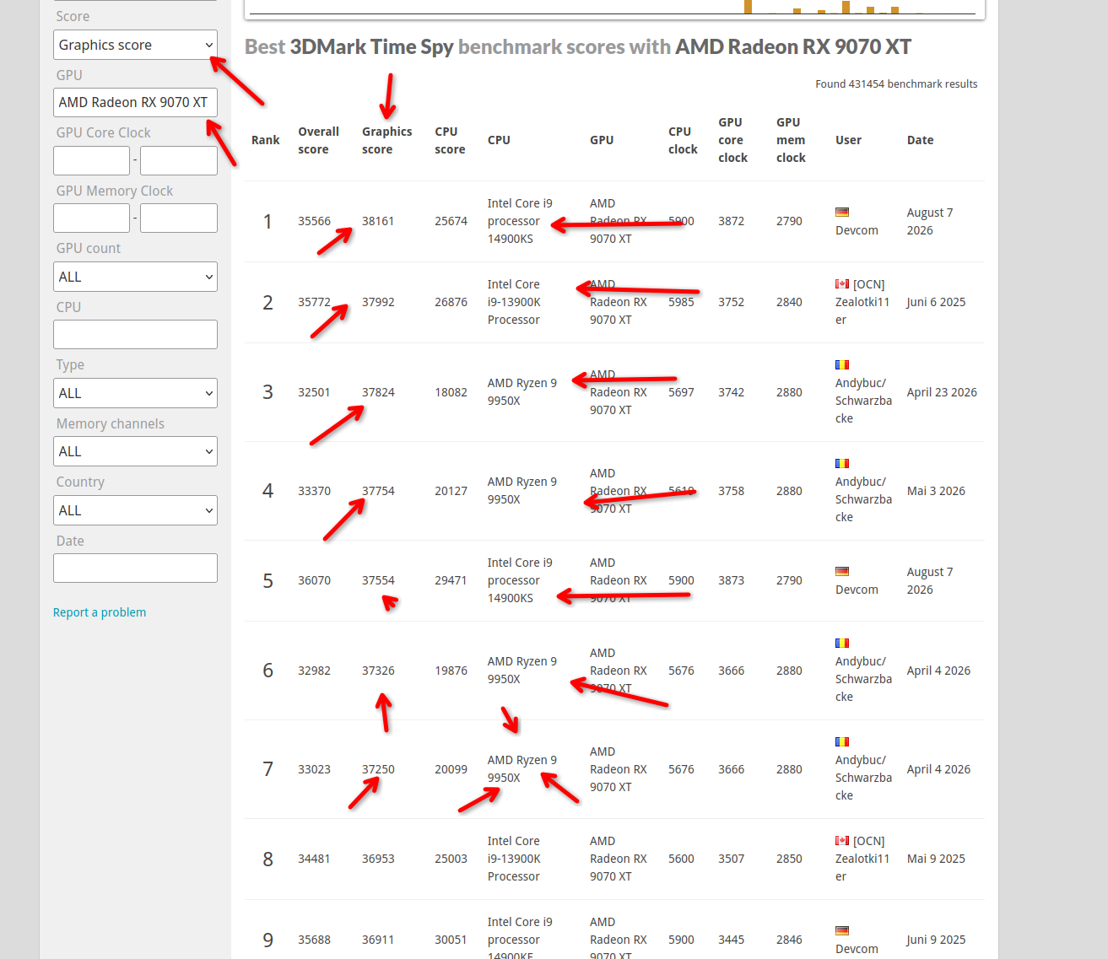Open user [OCN] Zealotki11er in rank 8 row
Viewport: 1108px width, 959px height.
(x=862, y=859)
